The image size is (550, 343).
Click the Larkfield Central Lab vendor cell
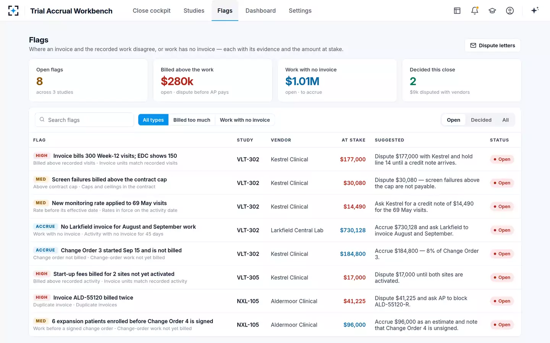[297, 230]
